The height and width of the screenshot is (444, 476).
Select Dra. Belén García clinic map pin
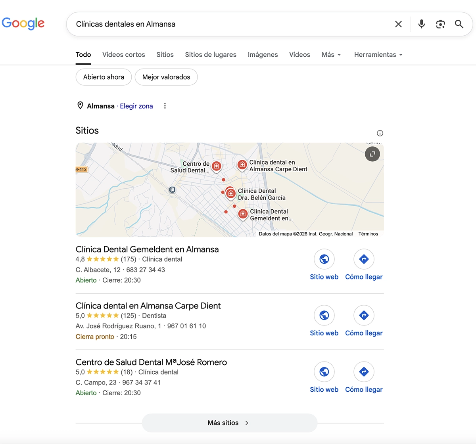pos(230,193)
